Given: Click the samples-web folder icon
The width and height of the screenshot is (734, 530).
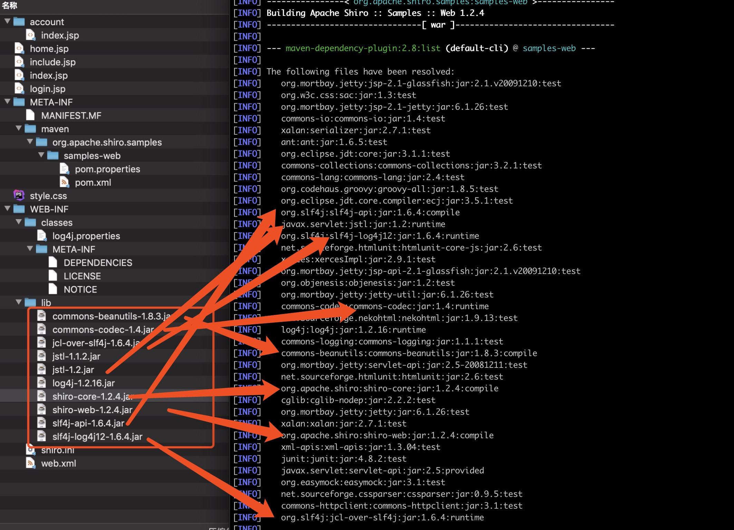Looking at the screenshot, I should pos(53,156).
